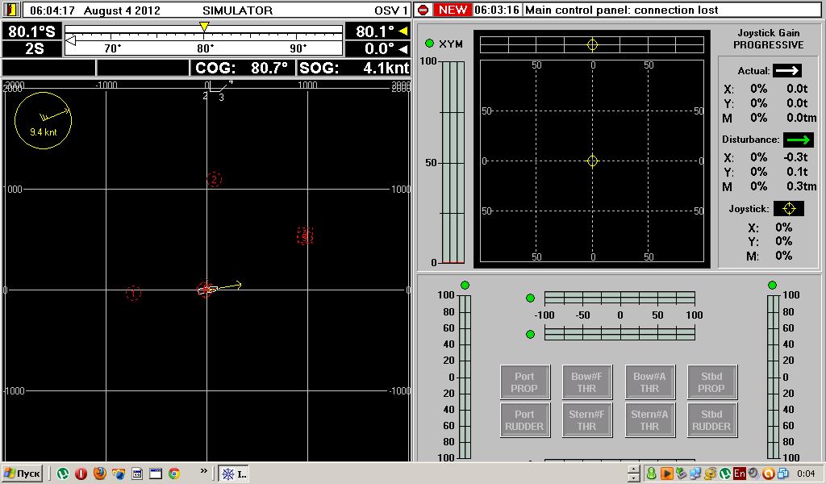This screenshot has height=484, width=826.
Task: Toggle the Port PROP thruster button
Action: click(524, 382)
